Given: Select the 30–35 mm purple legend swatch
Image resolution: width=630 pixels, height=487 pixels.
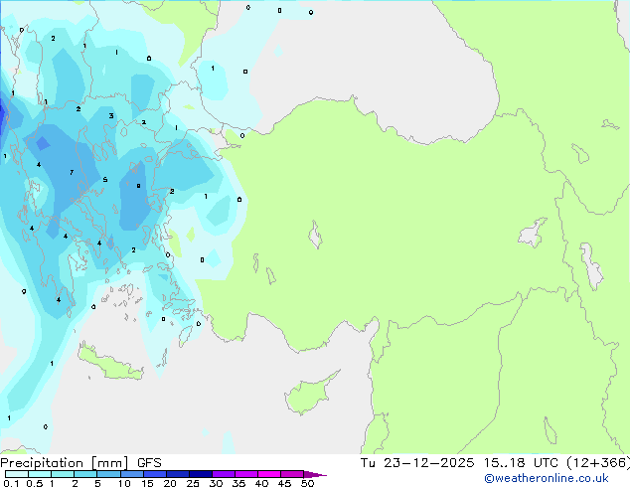Looking at the screenshot, I should [224, 474].
